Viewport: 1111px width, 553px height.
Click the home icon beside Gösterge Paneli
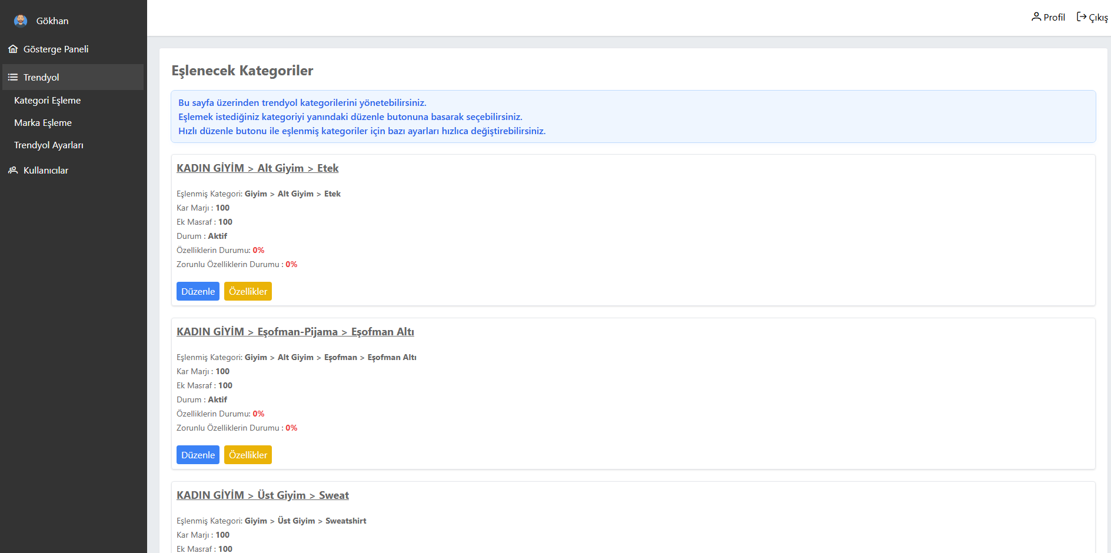coord(13,49)
